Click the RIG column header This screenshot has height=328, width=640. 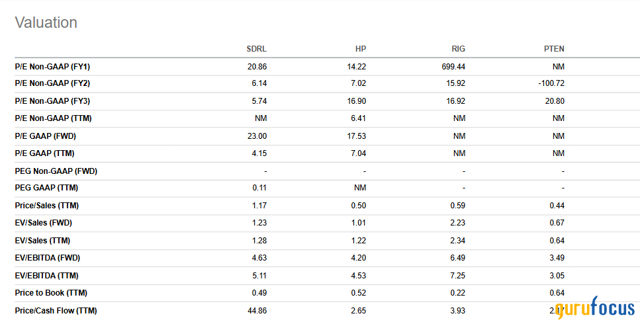point(458,49)
